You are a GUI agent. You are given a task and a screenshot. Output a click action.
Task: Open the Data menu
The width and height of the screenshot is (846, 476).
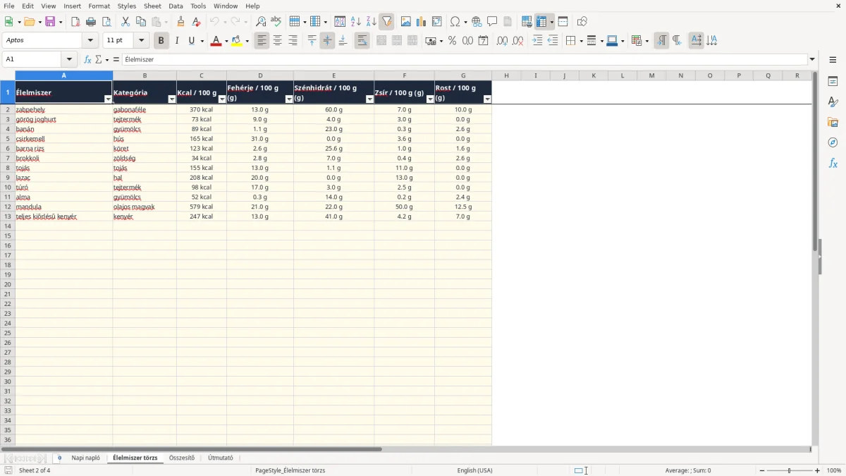(176, 6)
